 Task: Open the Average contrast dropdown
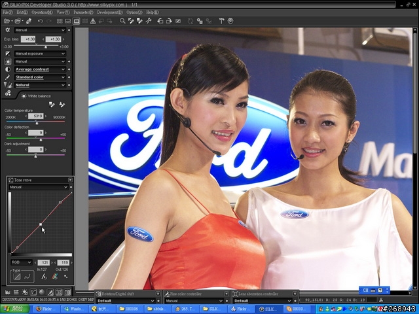coord(40,69)
